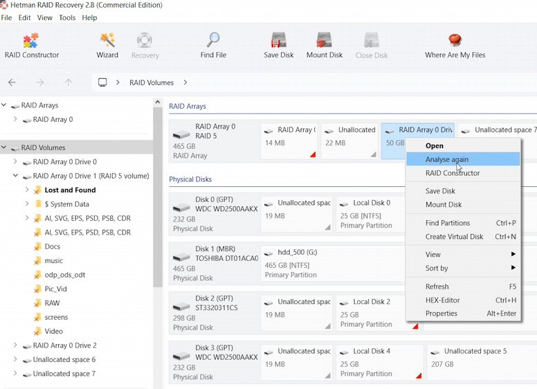Screen dimensions: 537x389
Task: Collapse RAID Array 0 Drive 1 node
Action: pos(15,175)
